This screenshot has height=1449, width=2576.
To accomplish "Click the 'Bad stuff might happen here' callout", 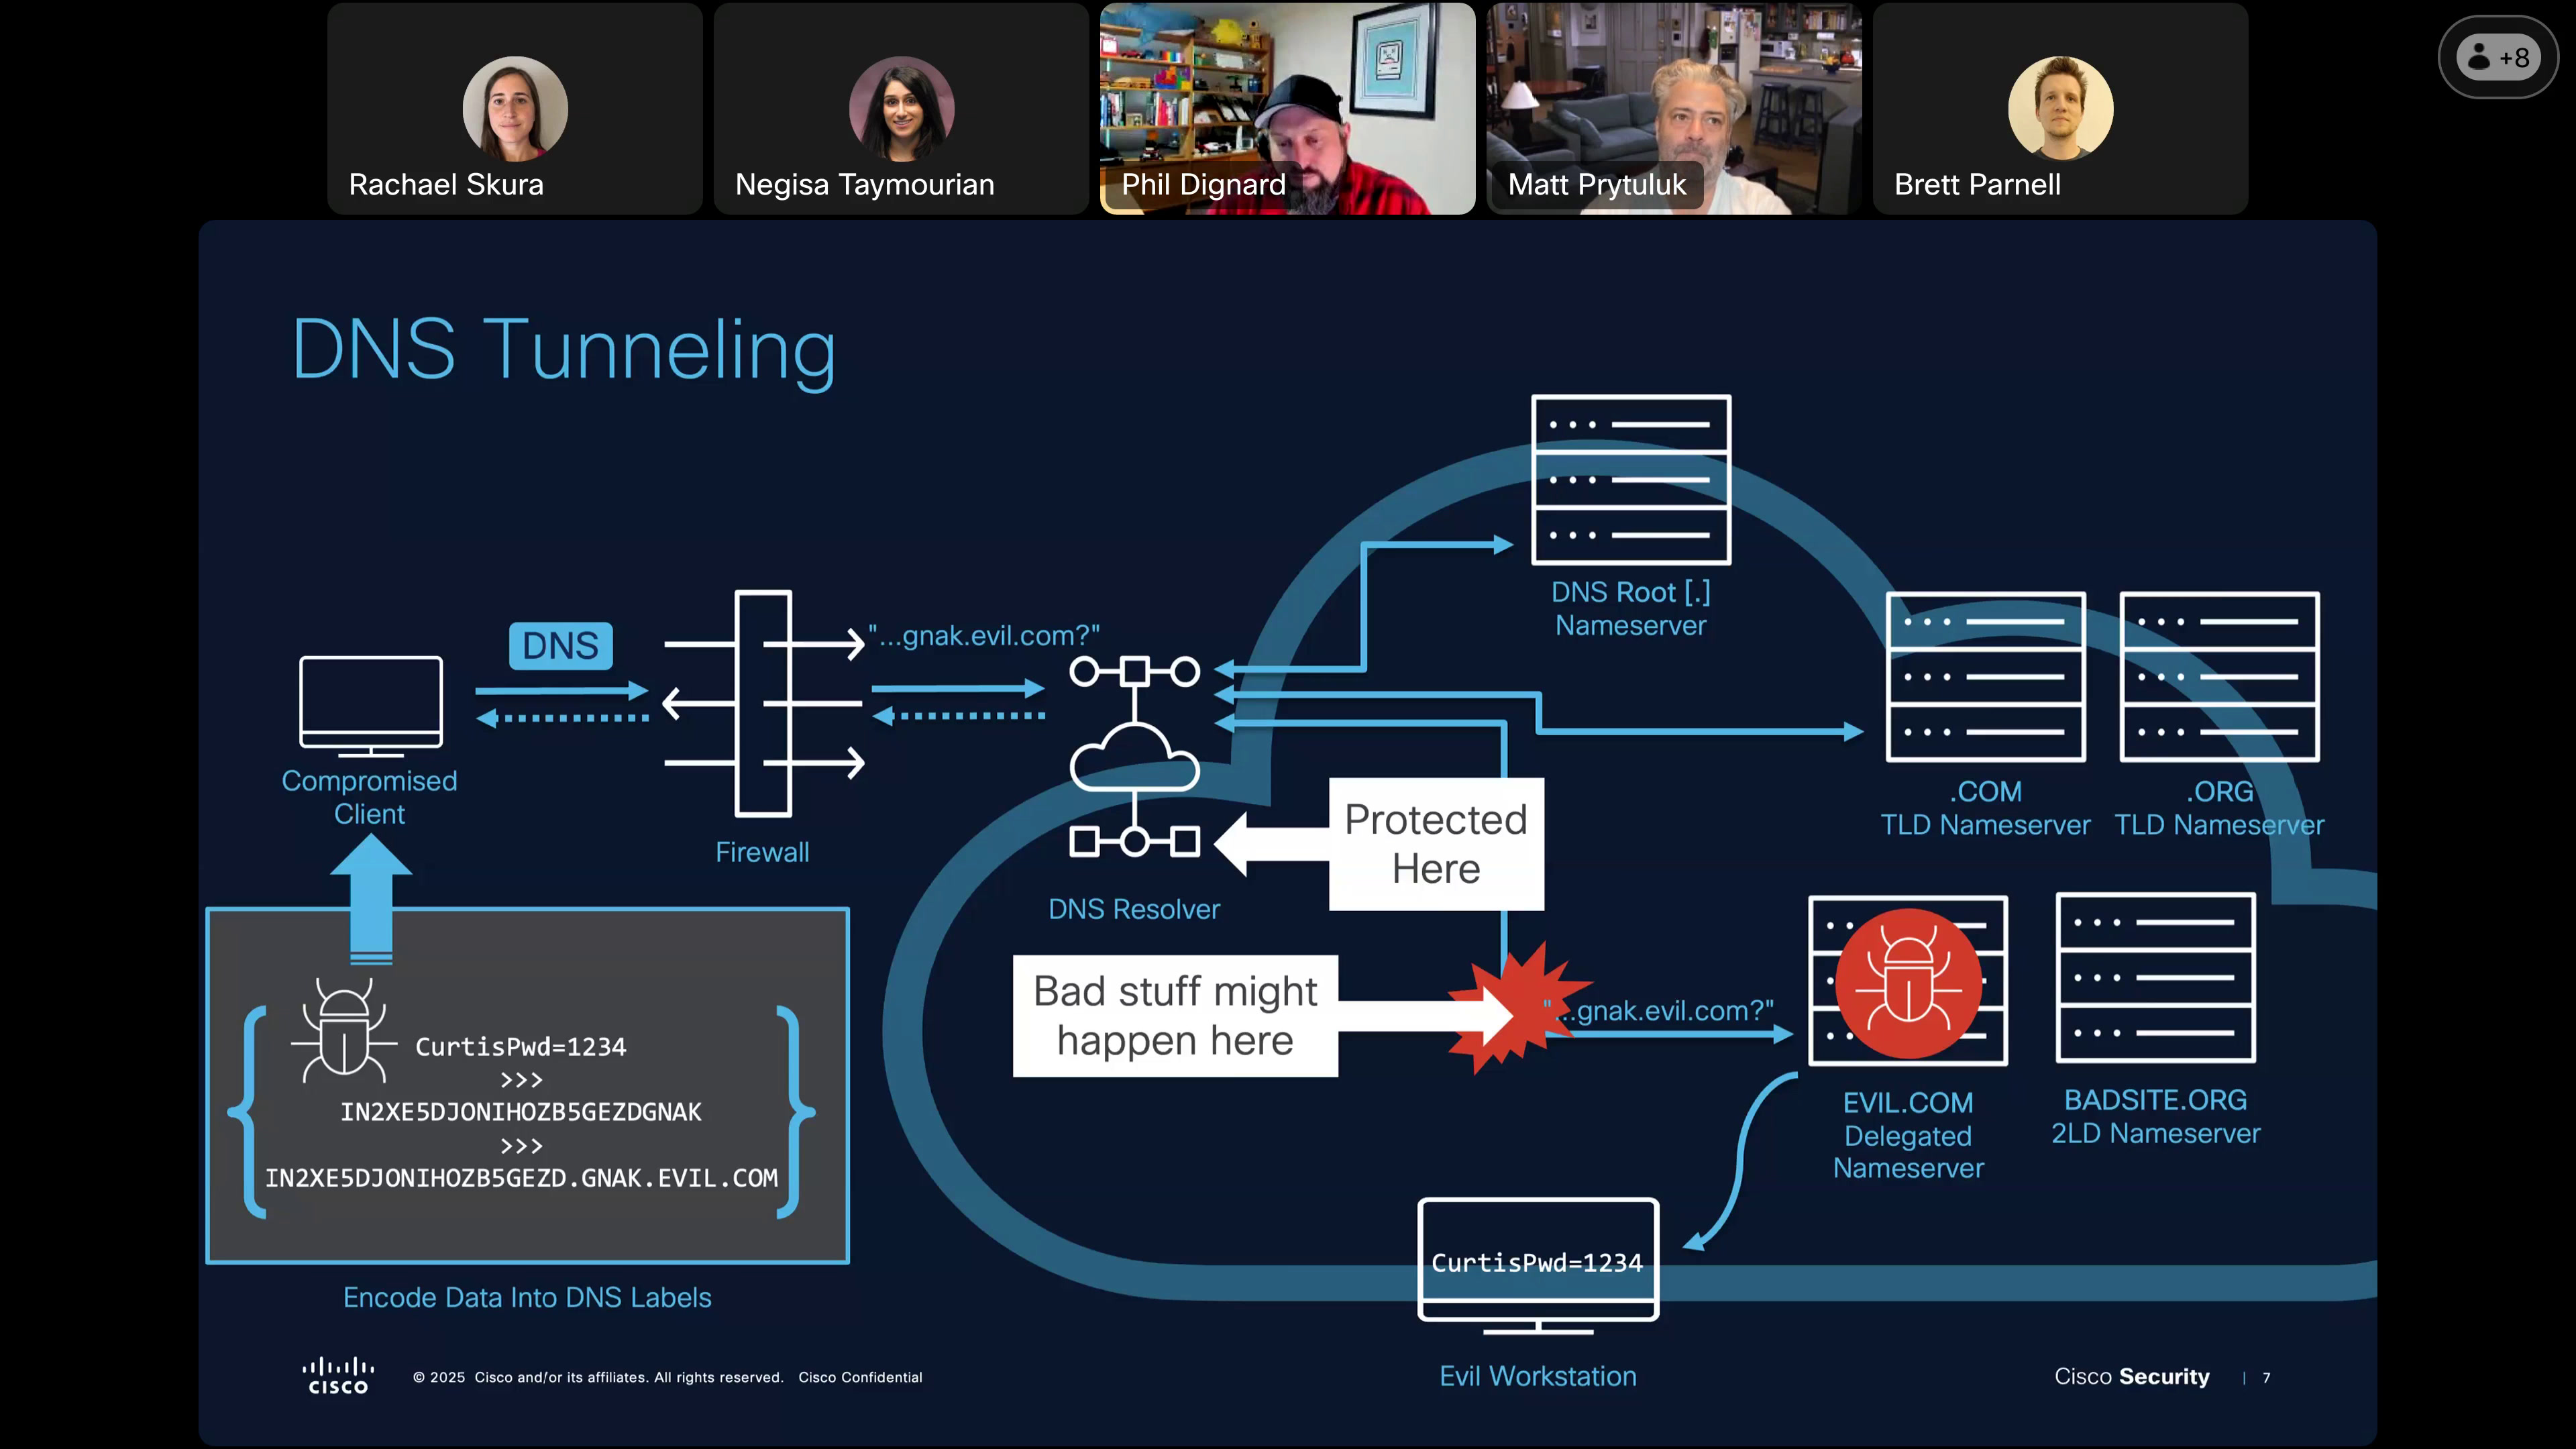I will 1175,1016.
